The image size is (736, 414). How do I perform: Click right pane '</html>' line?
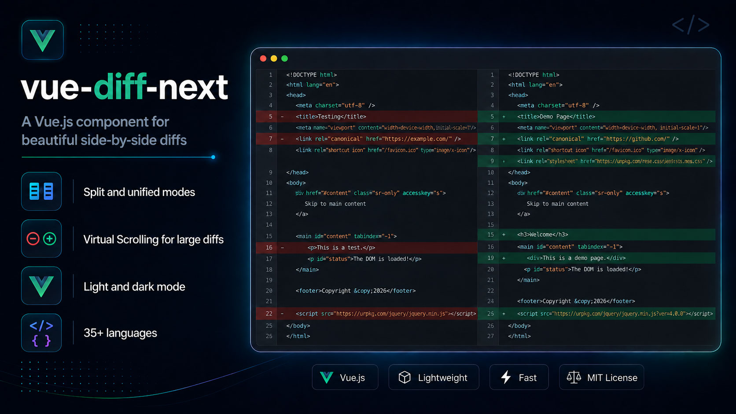click(519, 336)
